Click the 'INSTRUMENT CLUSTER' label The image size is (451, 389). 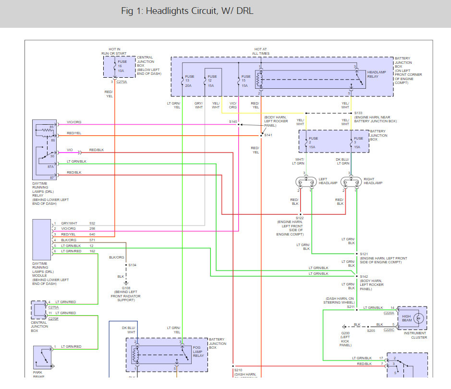415,335
